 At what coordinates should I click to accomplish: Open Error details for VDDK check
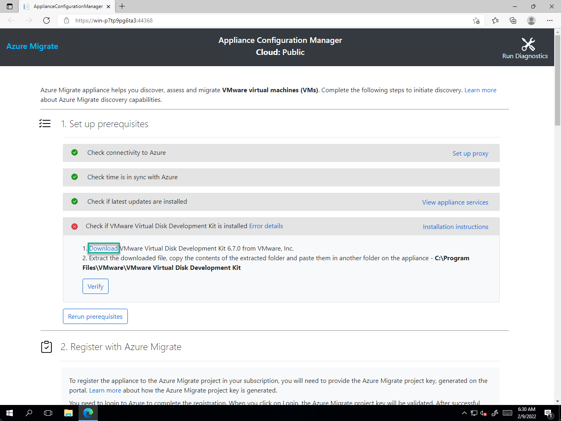click(x=266, y=226)
